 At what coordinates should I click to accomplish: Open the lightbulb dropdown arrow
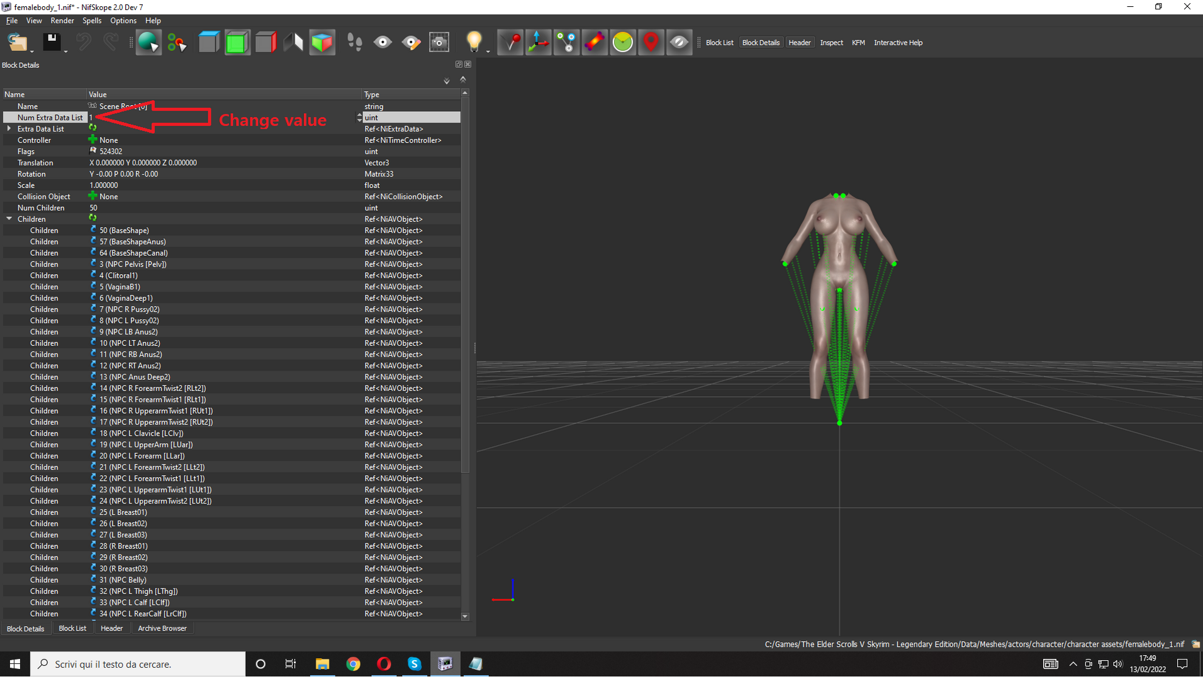click(x=488, y=51)
